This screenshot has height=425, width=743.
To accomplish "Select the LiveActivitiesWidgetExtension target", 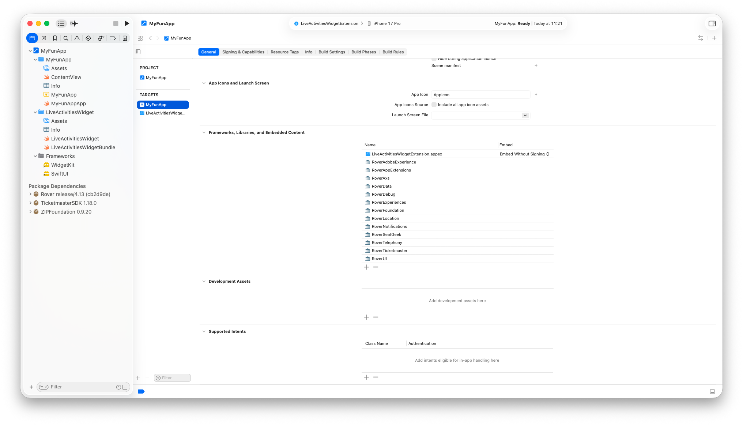I will pos(163,113).
